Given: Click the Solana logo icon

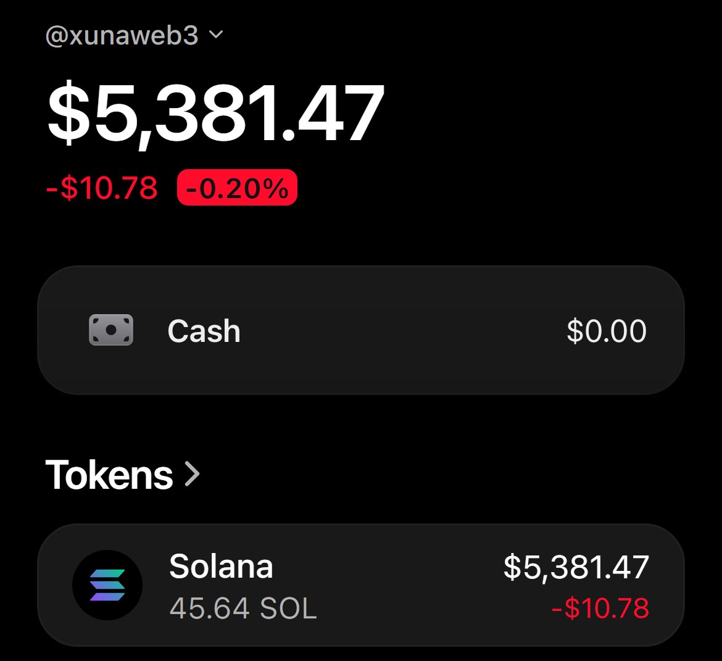Looking at the screenshot, I should click(107, 585).
